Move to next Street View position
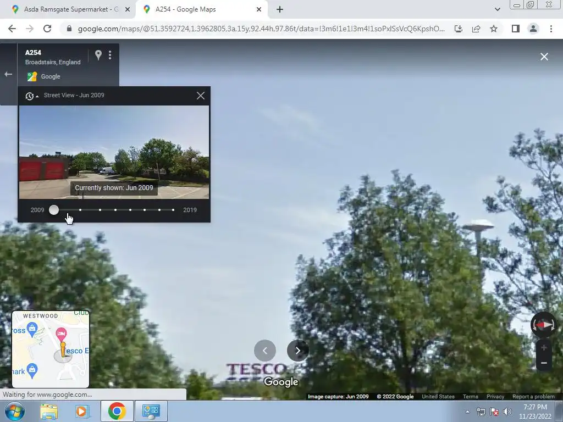The image size is (563, 422). coord(297,351)
